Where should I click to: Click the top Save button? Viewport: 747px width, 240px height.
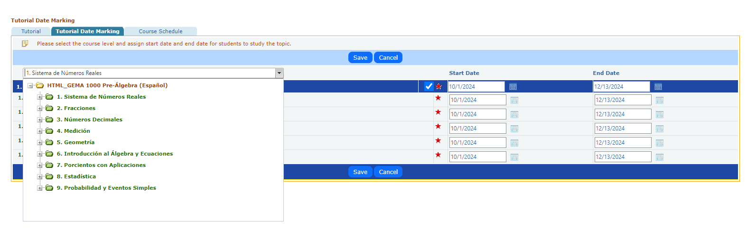tap(360, 57)
